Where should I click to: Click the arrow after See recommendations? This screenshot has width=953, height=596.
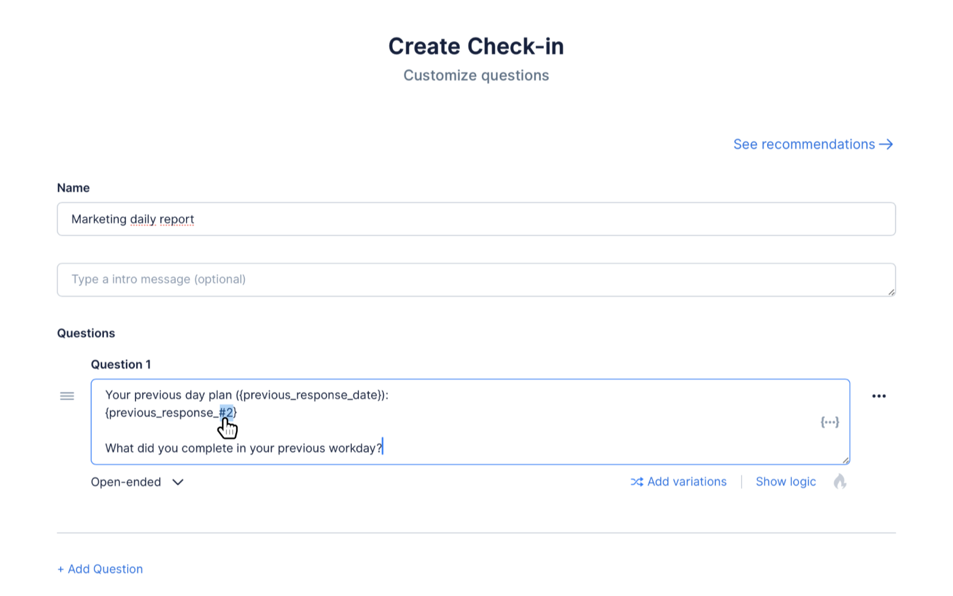click(x=886, y=144)
